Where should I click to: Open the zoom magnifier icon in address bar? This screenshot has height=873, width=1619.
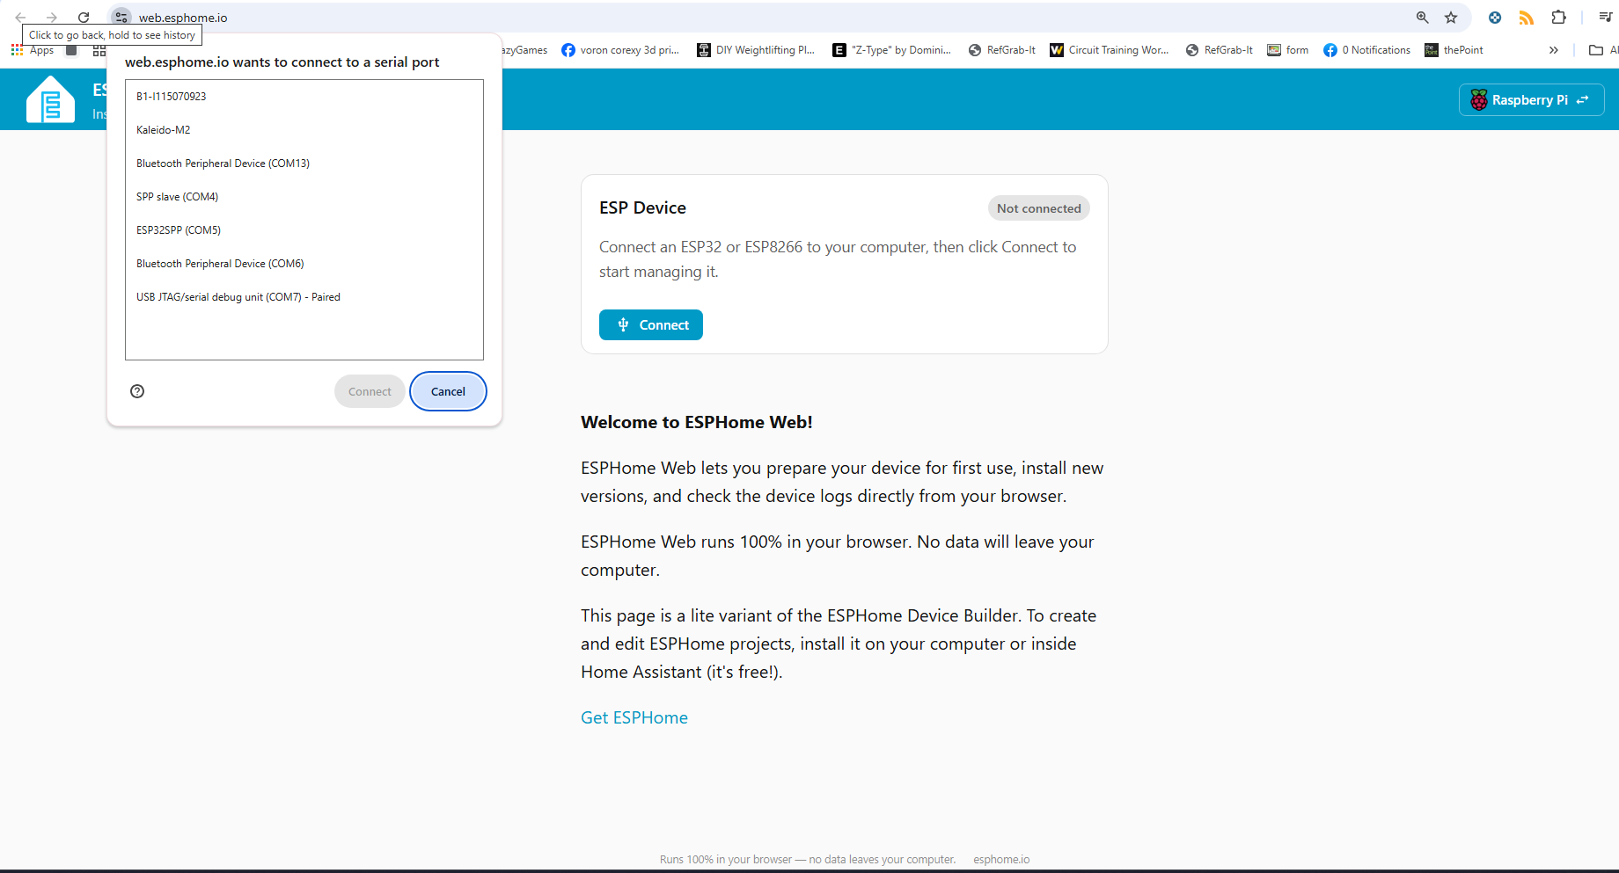[x=1422, y=18]
